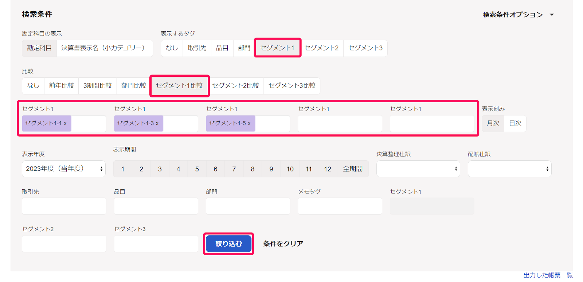
Task: Click 絞り込む filter button
Action: [x=228, y=243]
